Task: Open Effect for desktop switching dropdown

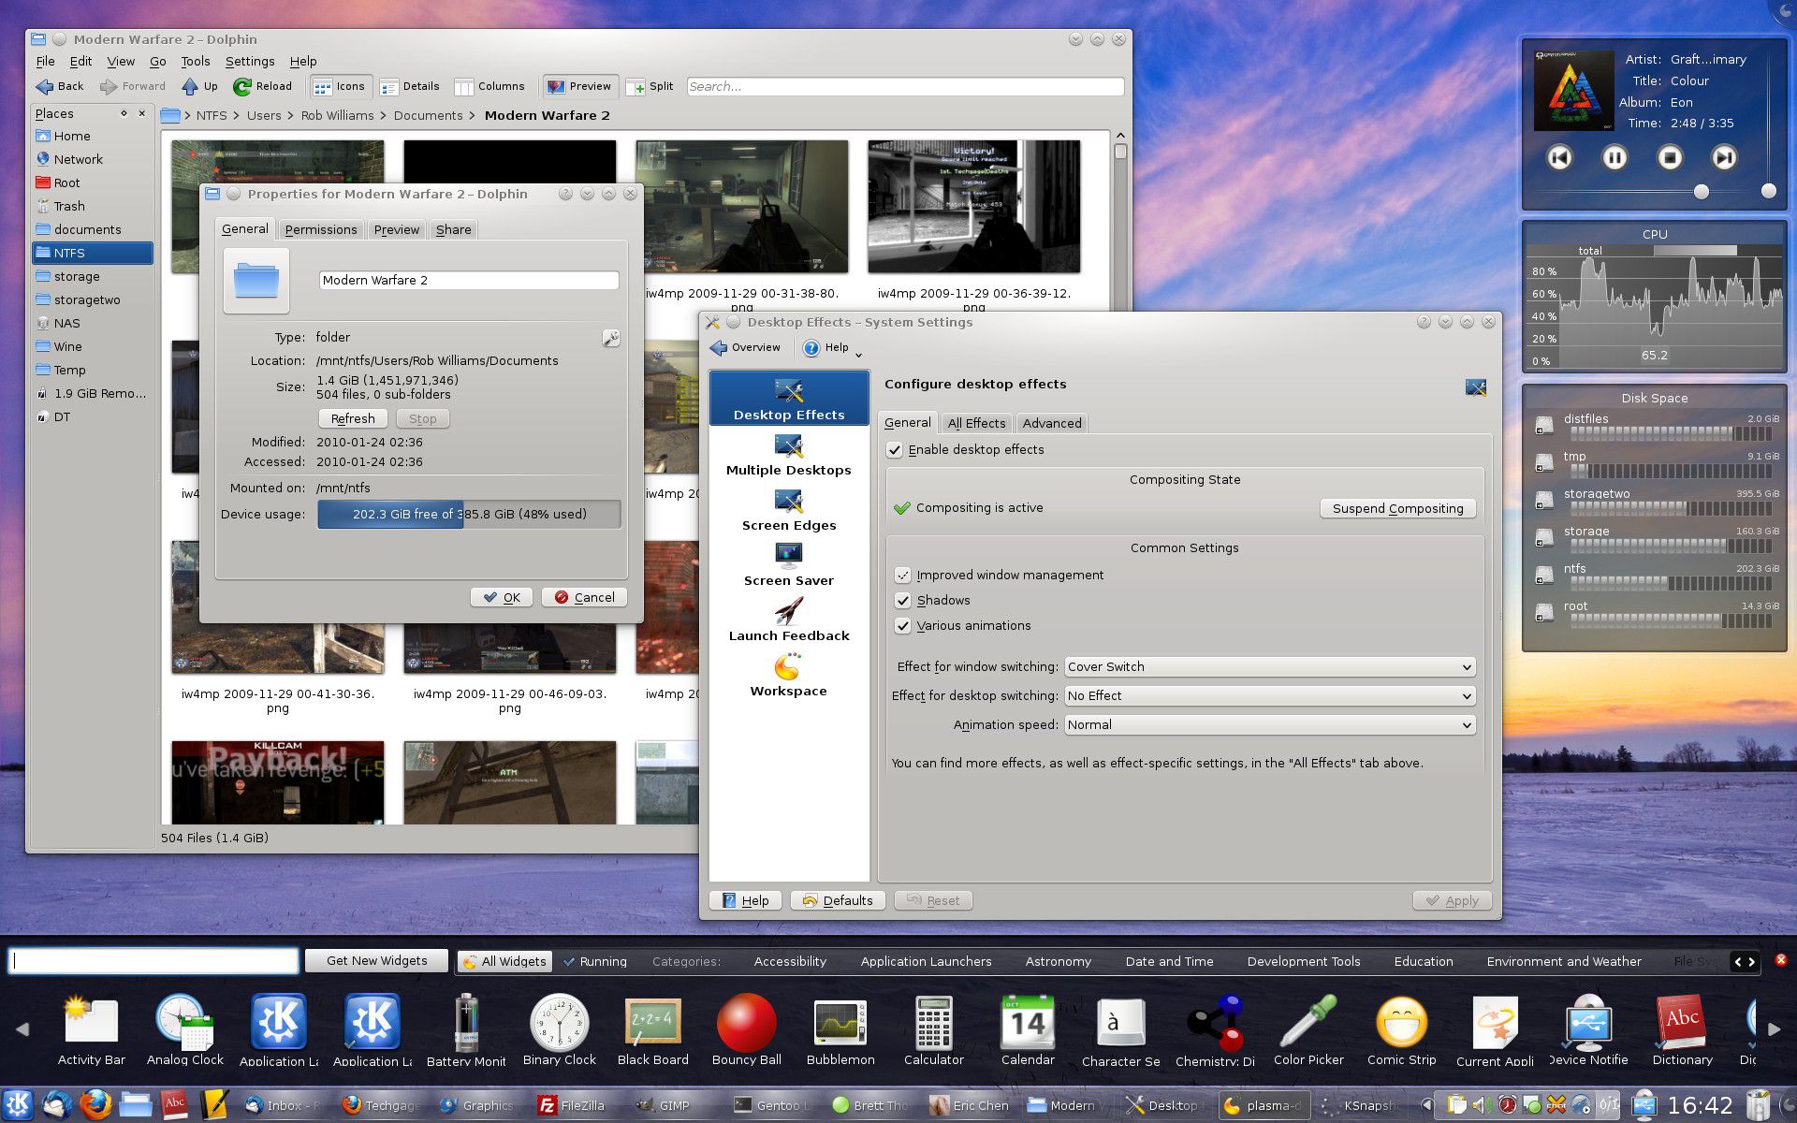Action: pos(1269,696)
